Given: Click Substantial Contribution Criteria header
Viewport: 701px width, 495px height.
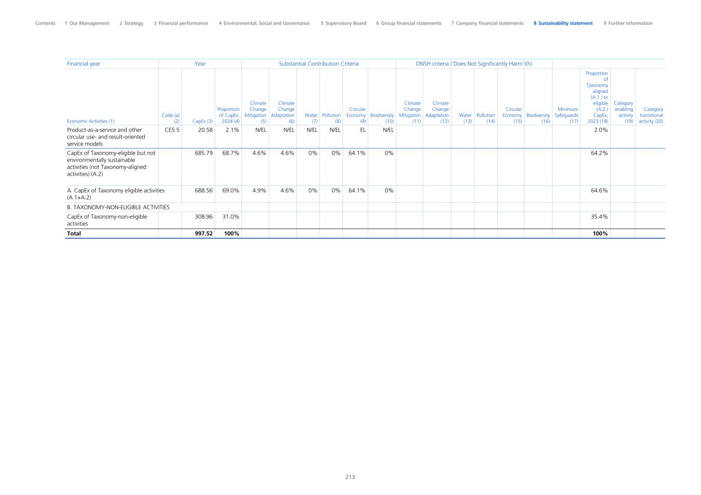Looking at the screenshot, I should coord(318,64).
